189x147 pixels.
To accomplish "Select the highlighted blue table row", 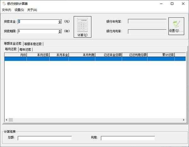I will click(x=95, y=59).
